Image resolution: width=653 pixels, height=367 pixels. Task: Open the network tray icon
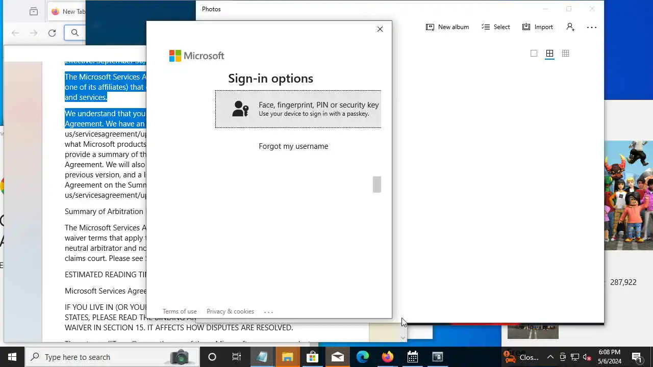pyautogui.click(x=575, y=357)
